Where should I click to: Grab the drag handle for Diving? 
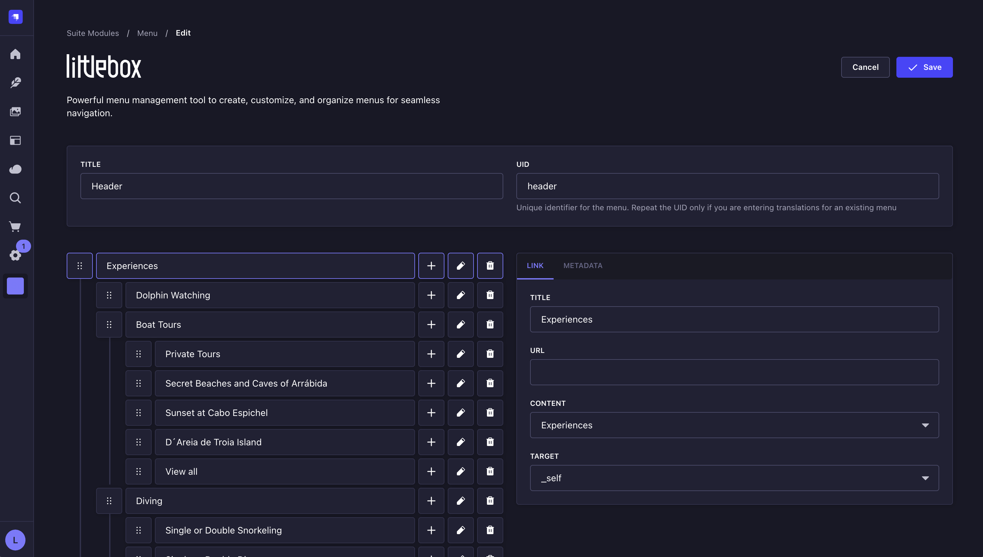pos(109,501)
